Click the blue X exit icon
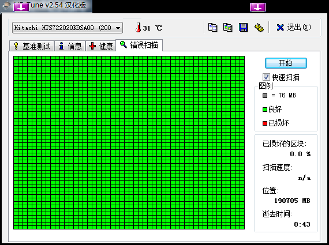329x245 pixels. pos(280,28)
